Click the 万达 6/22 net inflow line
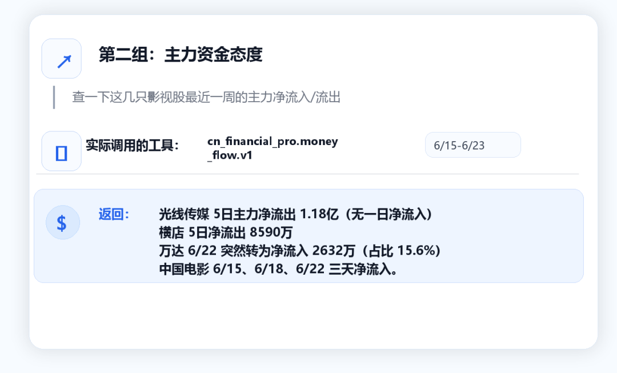Viewport: 617px width, 373px height. [299, 251]
